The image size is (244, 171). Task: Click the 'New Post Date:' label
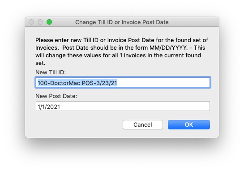point(56,96)
